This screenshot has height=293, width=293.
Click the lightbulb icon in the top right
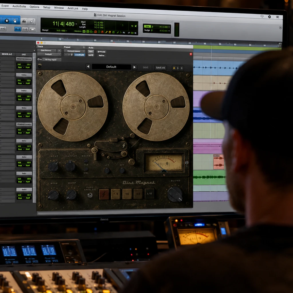pyautogui.click(x=262, y=16)
